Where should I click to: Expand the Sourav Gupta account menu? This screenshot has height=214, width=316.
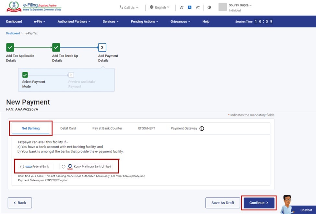[240, 5]
